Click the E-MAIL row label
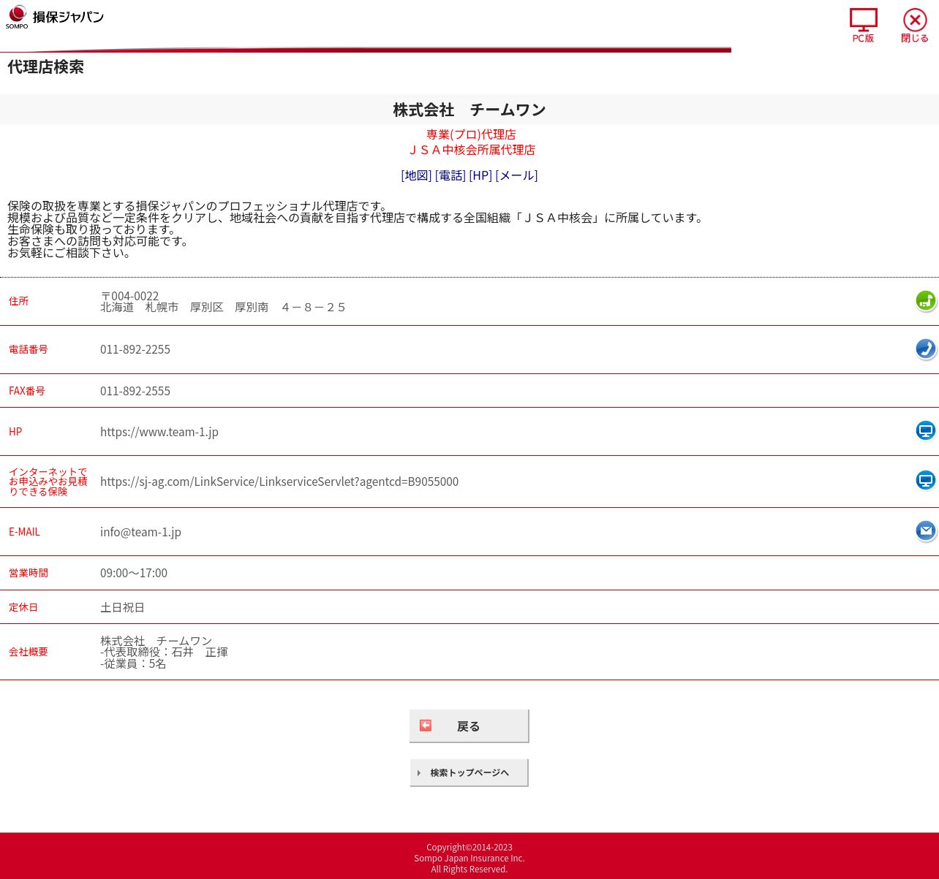The image size is (939, 879). (24, 532)
